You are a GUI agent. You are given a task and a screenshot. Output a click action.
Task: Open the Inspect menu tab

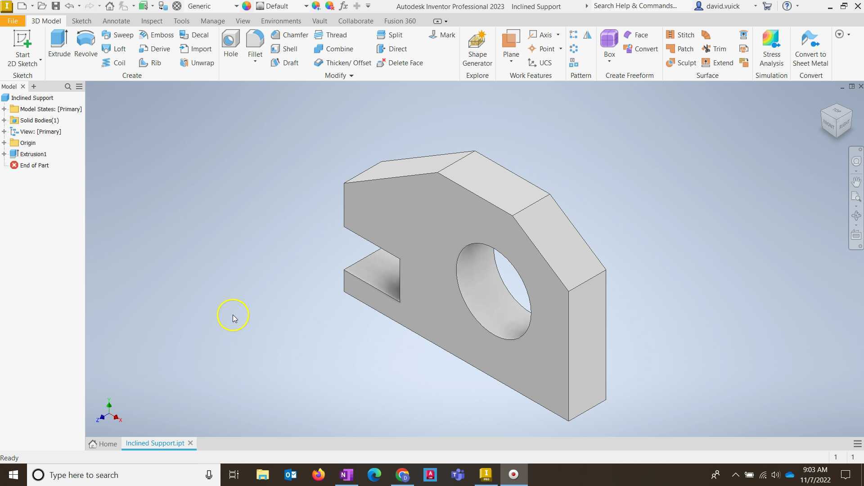coord(152,21)
